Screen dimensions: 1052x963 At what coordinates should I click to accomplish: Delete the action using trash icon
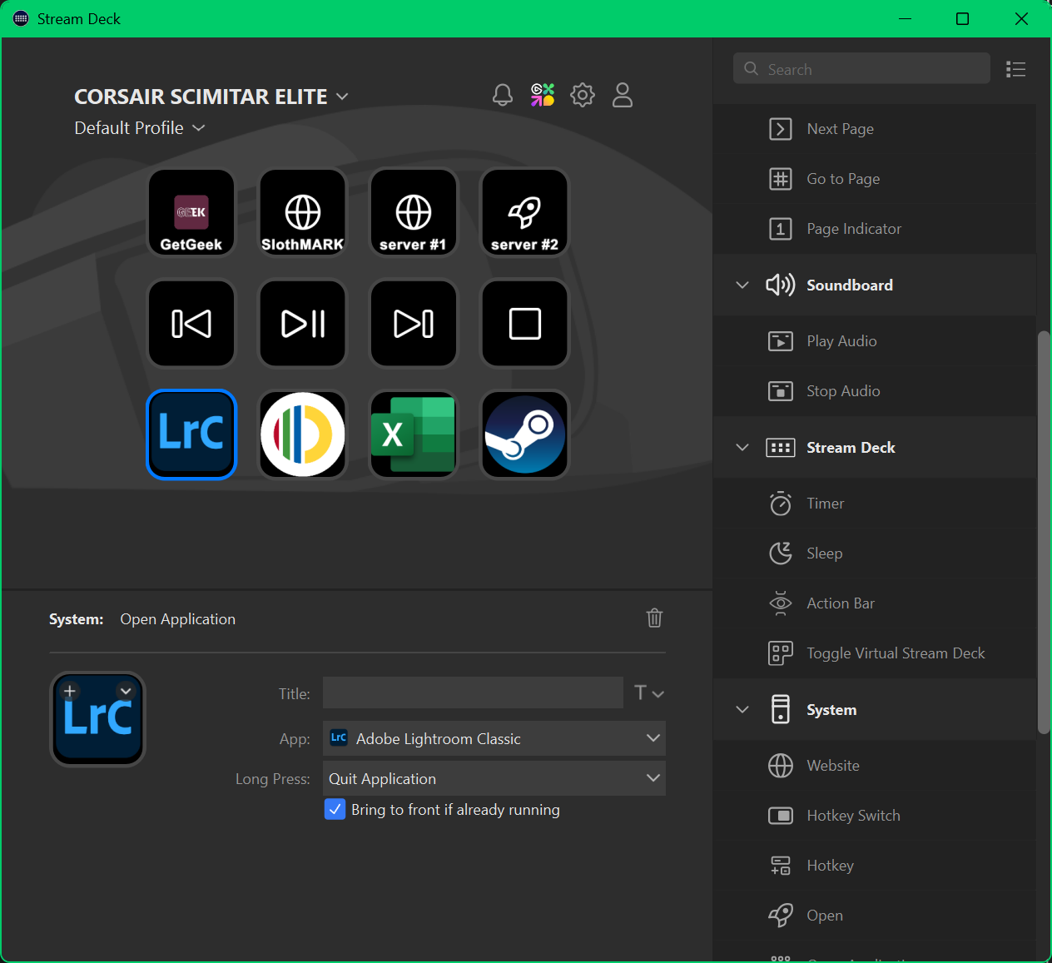coord(654,618)
